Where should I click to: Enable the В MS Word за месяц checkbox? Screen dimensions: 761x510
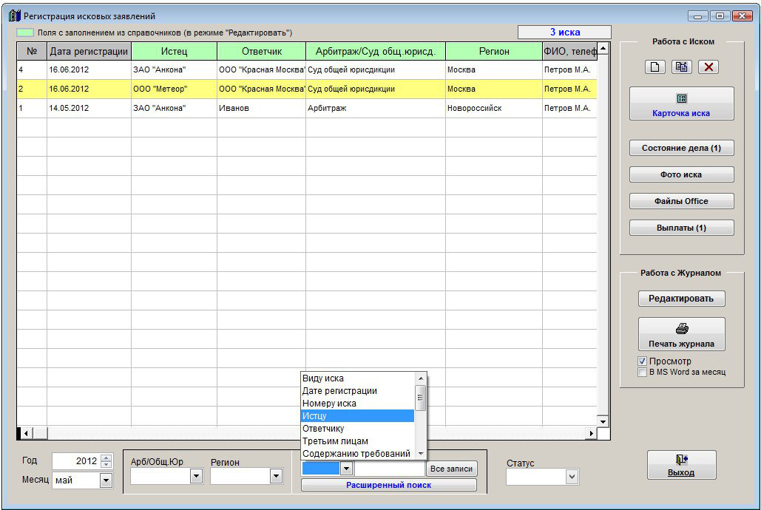642,372
